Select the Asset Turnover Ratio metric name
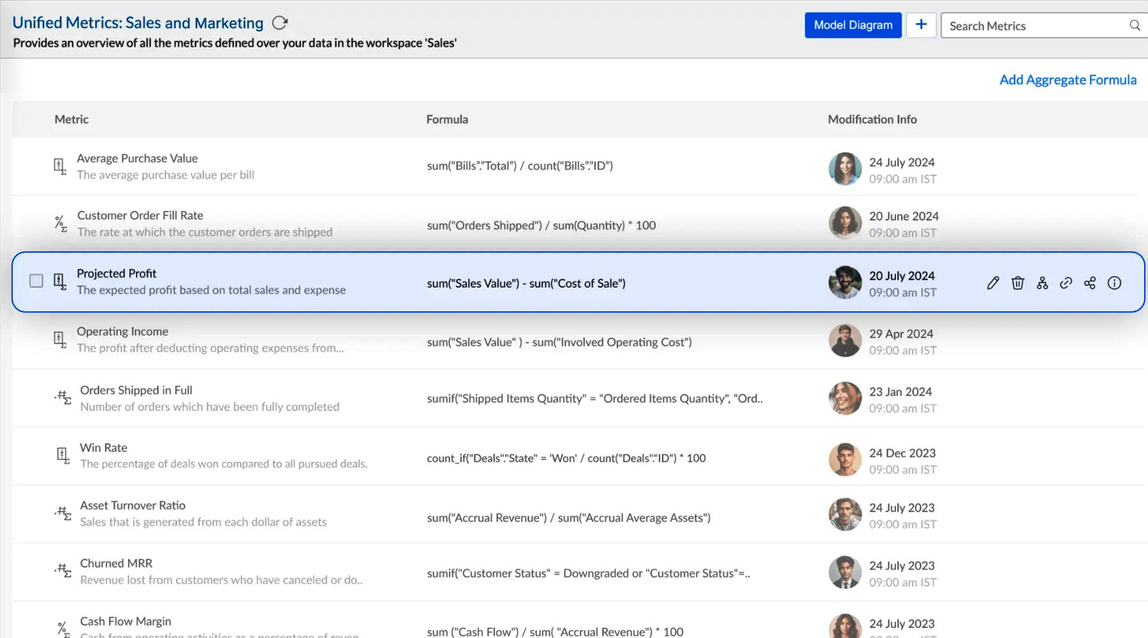 click(133, 505)
